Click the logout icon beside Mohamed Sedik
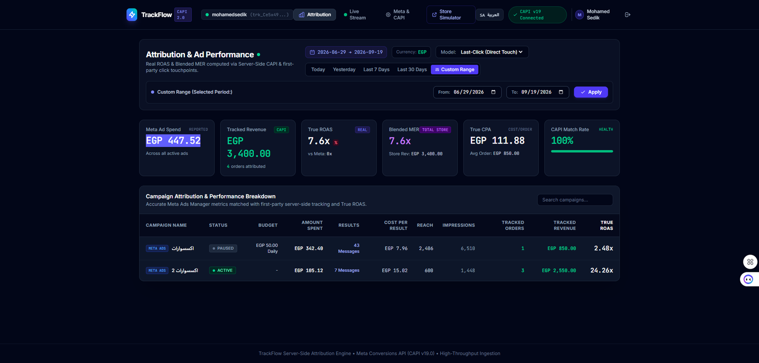This screenshot has height=363, width=759. point(628,15)
